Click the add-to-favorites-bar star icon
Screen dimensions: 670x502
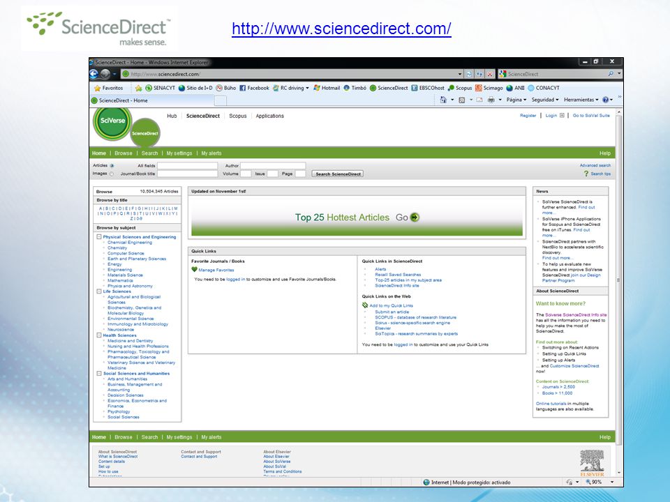[138, 88]
